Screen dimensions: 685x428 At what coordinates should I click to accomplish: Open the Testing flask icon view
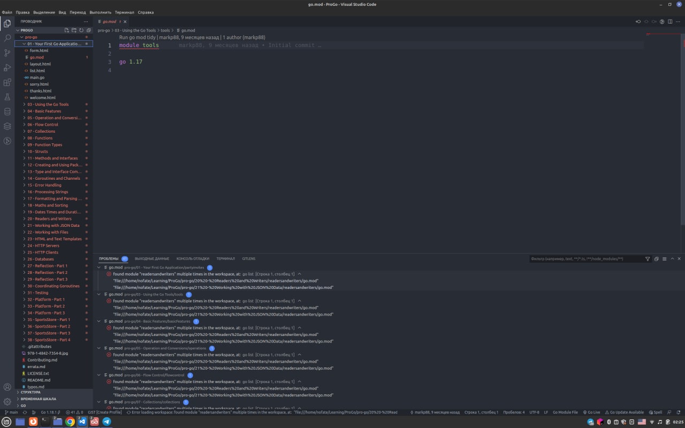(x=7, y=97)
